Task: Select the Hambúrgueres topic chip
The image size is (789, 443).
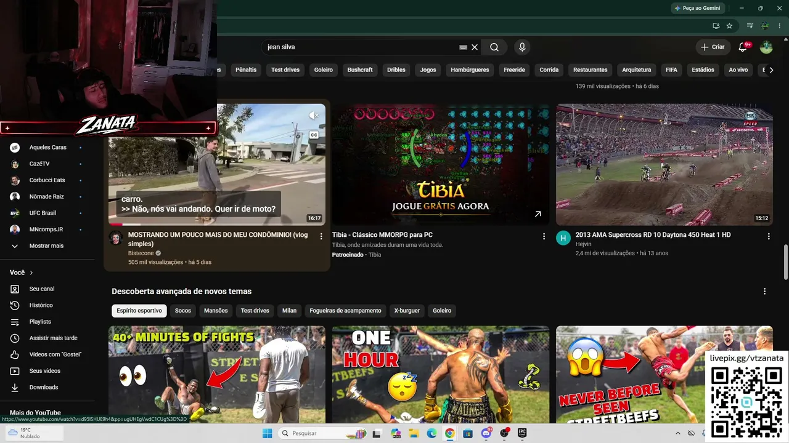Action: pos(470,70)
